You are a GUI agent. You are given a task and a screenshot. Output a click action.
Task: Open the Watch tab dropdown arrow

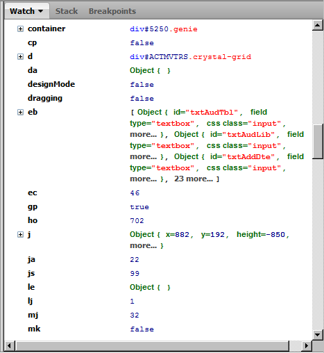(x=40, y=11)
